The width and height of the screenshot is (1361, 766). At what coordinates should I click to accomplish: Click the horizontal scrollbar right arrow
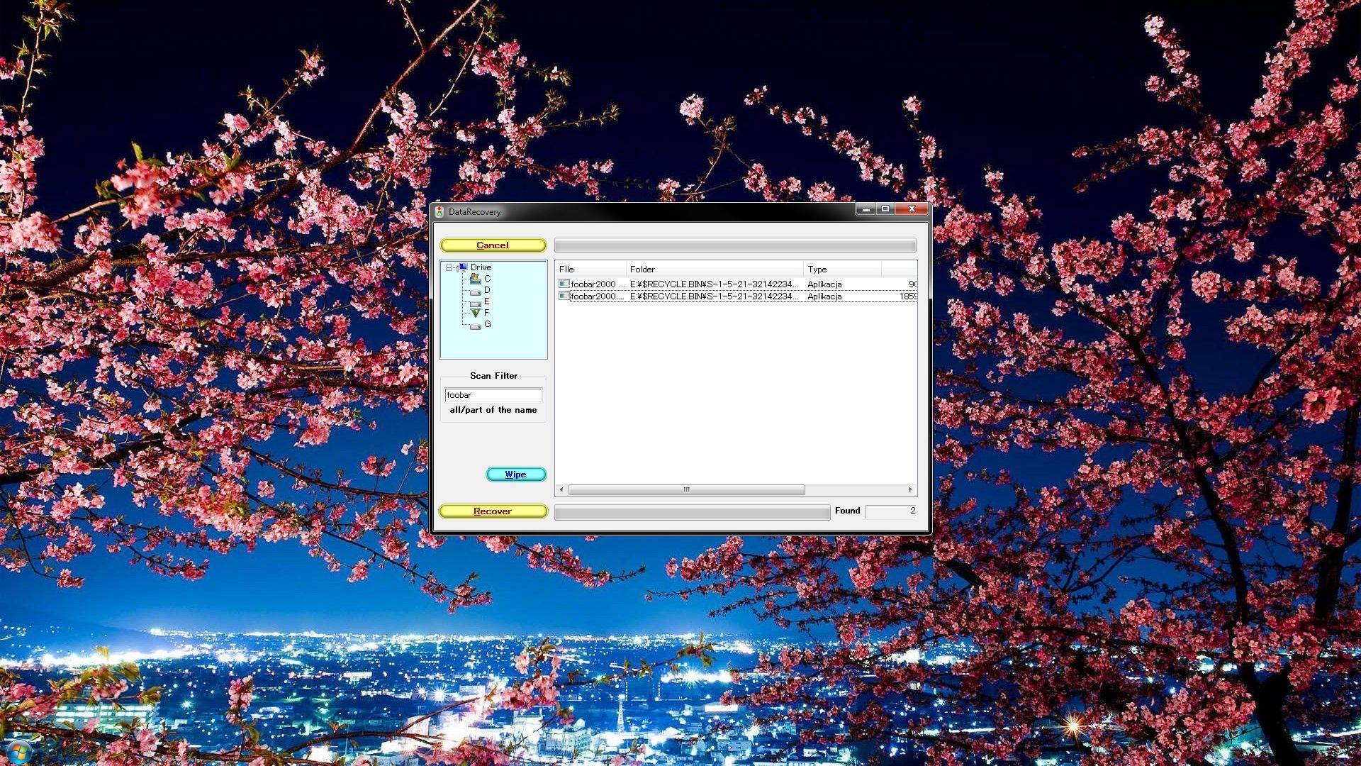(910, 489)
